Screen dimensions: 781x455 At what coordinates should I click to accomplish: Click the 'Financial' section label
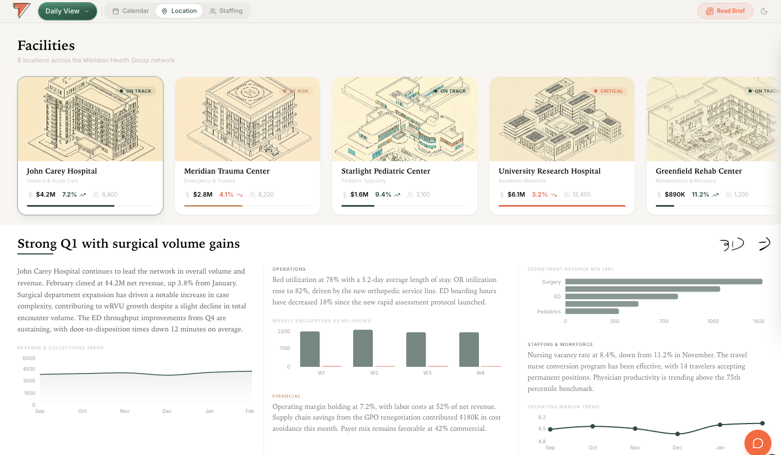(x=286, y=396)
